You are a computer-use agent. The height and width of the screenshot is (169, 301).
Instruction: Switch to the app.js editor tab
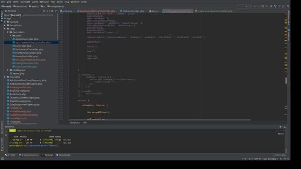click(x=154, y=11)
